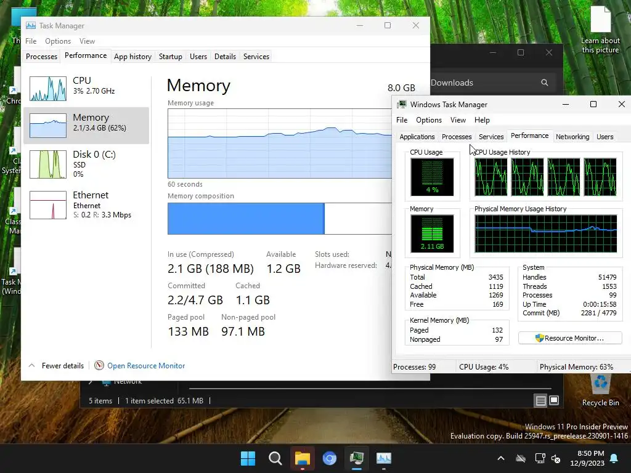Open taskbar Search
Image resolution: width=631 pixels, height=473 pixels.
click(275, 458)
